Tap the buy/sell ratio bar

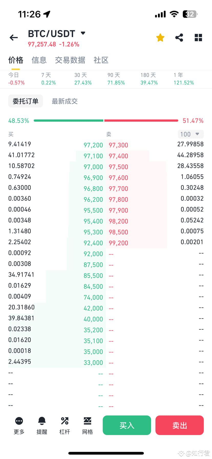[x=106, y=120]
